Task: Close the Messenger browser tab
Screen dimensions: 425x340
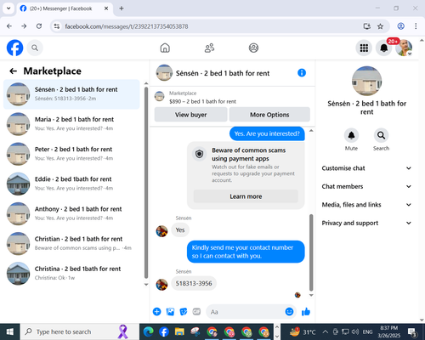Action: pos(106,8)
